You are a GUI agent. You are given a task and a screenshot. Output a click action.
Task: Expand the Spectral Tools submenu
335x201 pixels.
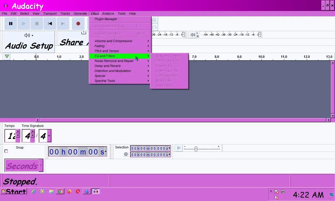pyautogui.click(x=120, y=81)
